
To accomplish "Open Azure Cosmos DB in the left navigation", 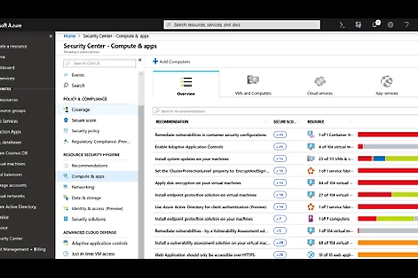I will click(x=14, y=153).
